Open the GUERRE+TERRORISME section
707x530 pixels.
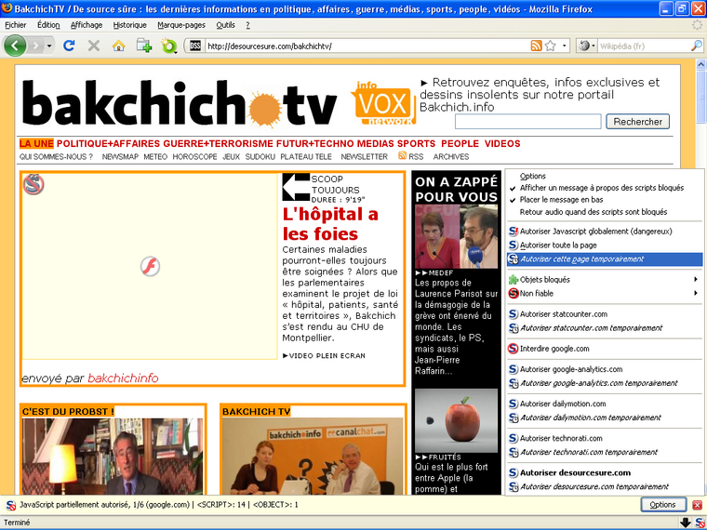(x=219, y=144)
